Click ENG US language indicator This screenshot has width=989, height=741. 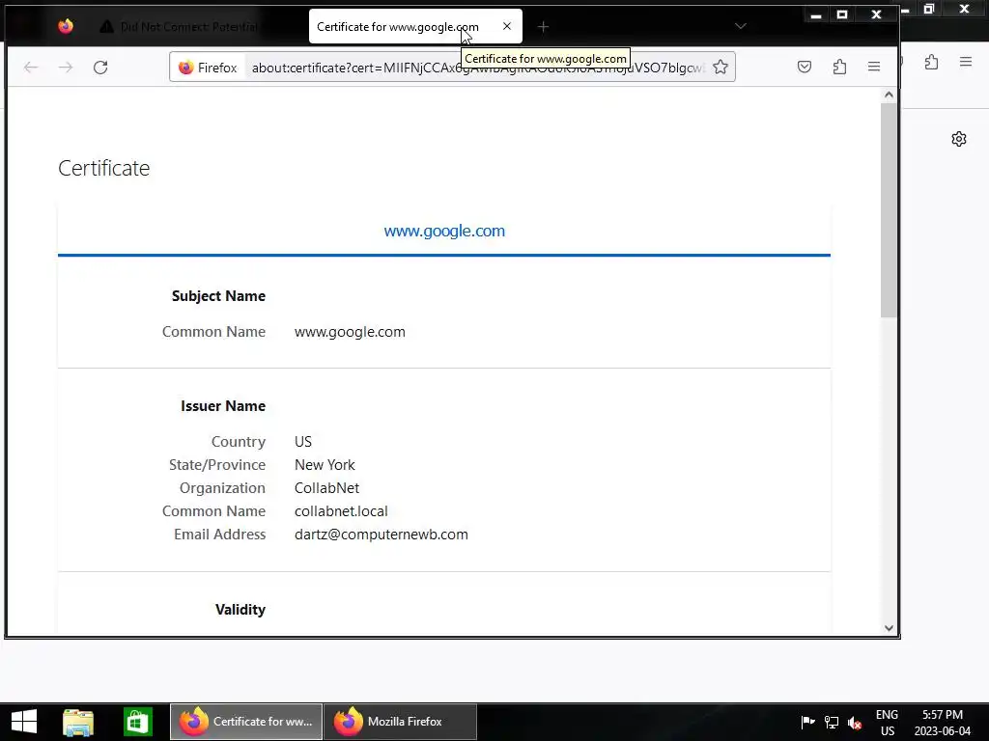887,722
